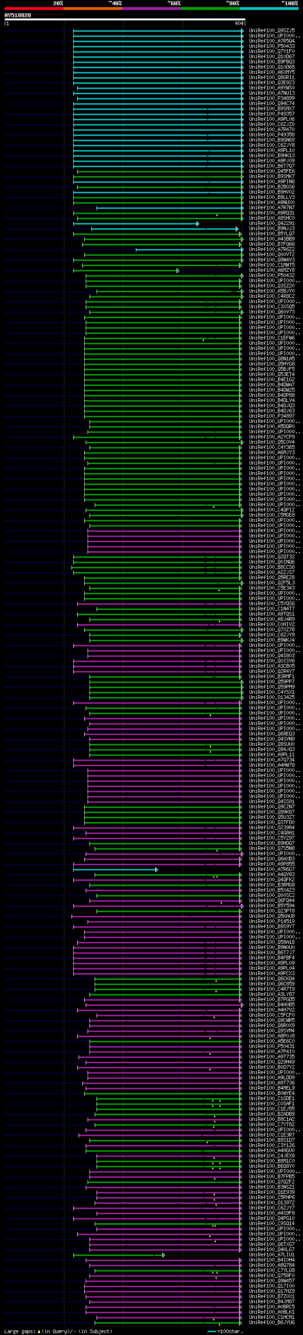Click the UniRef100_P34899 hit label
This screenshot has width=303, height=1335.
(x=272, y=99)
